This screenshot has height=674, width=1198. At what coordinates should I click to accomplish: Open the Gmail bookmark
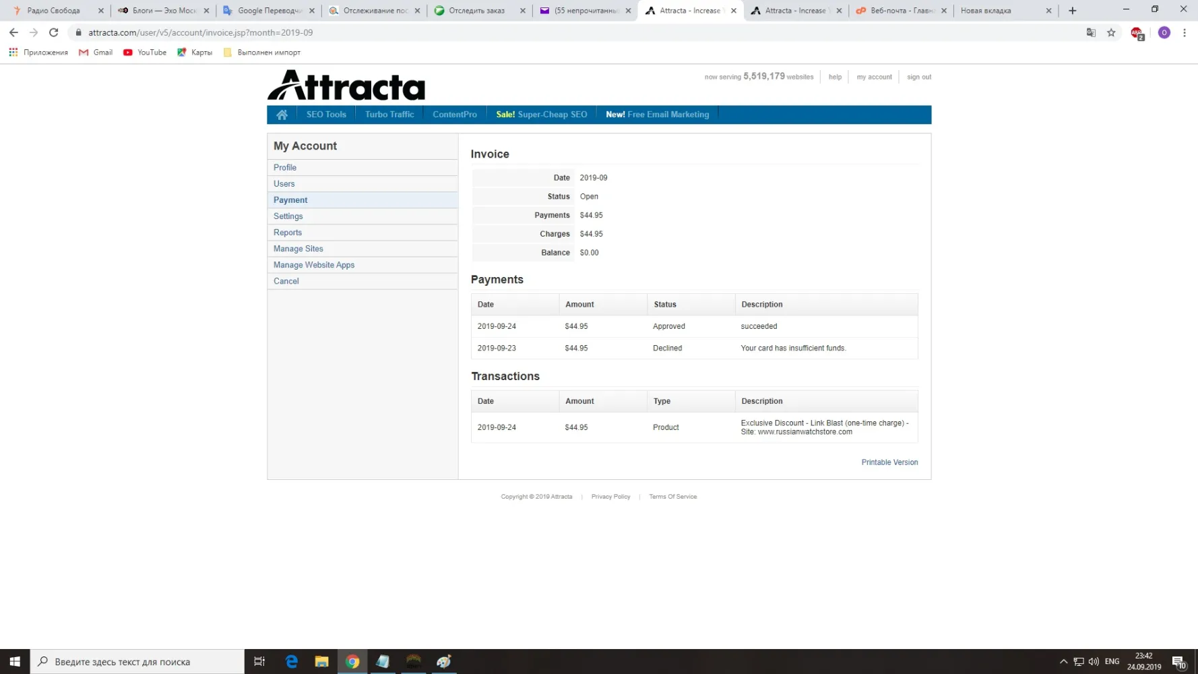pos(96,53)
